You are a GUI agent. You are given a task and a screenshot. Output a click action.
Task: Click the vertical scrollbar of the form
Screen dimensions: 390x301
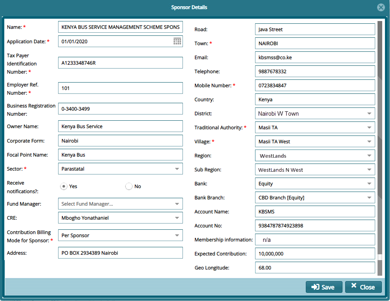(x=379, y=148)
